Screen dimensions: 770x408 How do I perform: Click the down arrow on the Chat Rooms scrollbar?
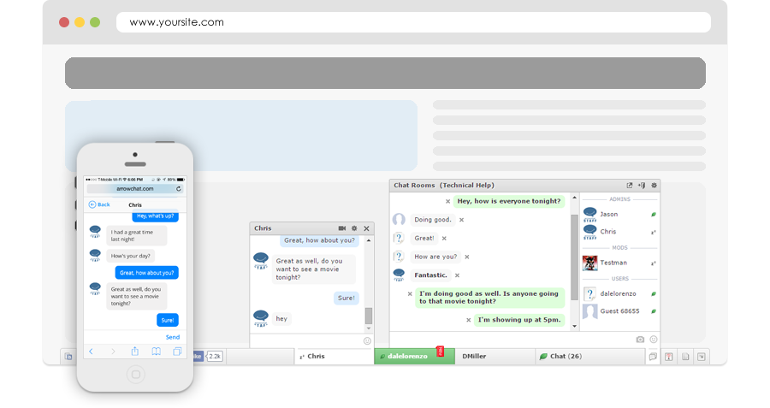(x=574, y=327)
